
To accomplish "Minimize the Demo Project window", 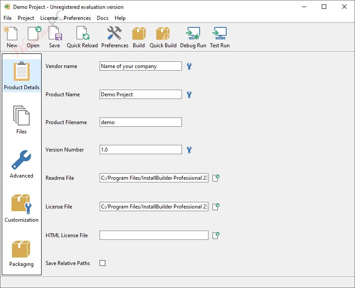I will (x=304, y=7).
